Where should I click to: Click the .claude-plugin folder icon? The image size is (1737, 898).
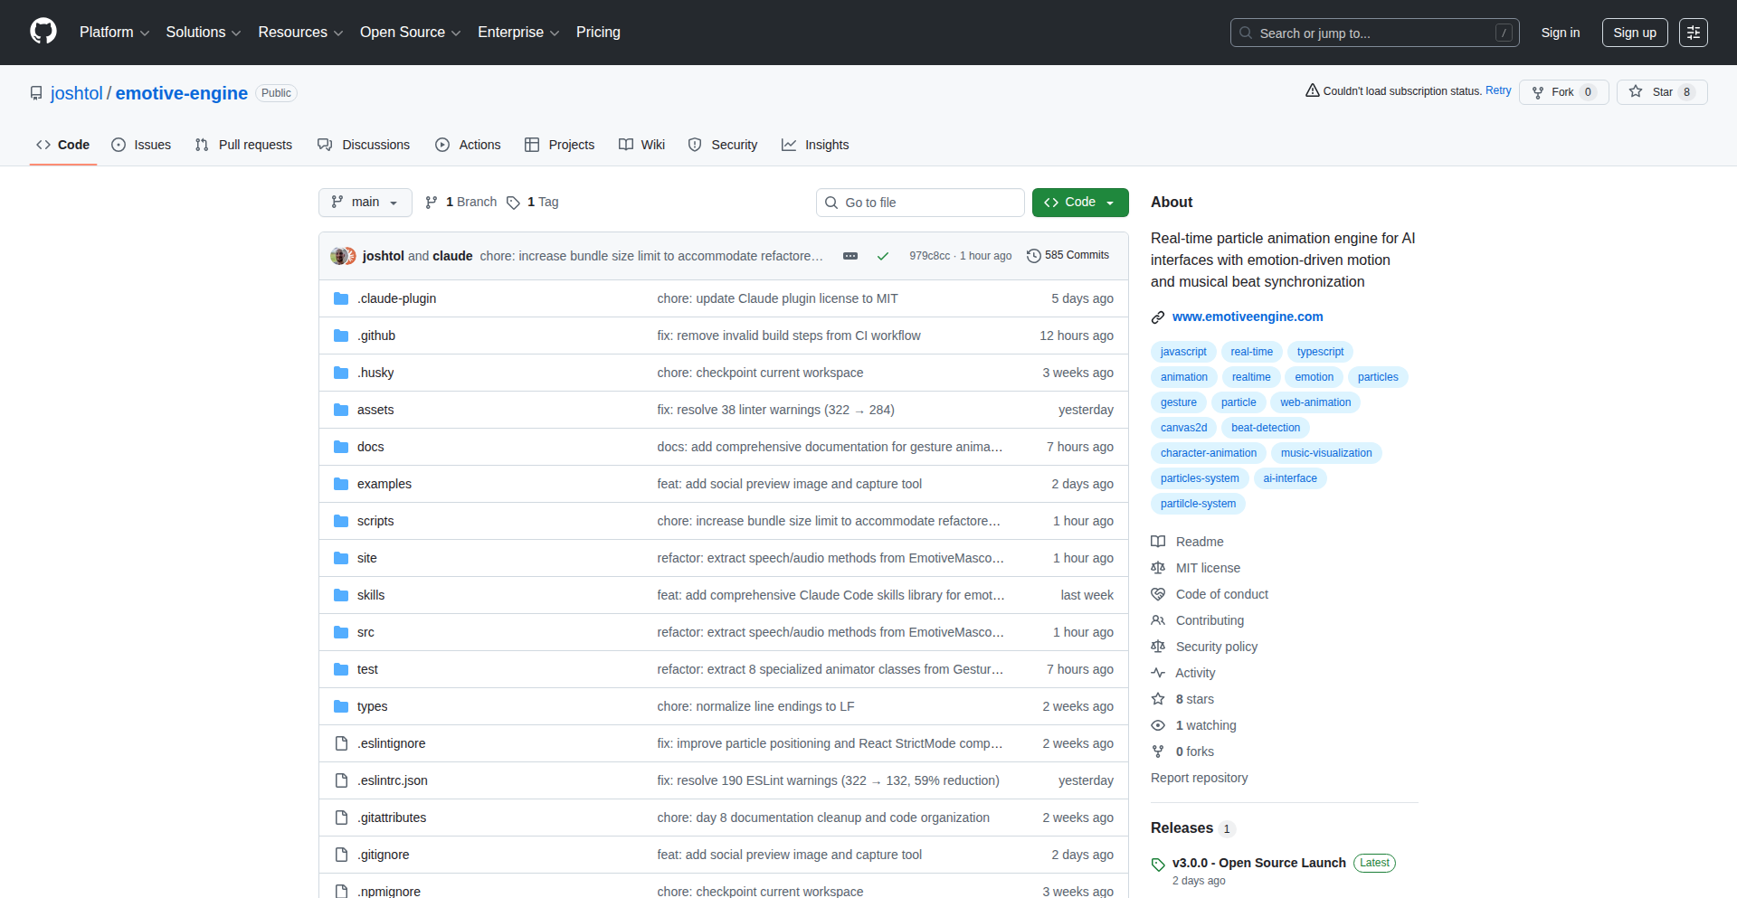(341, 298)
